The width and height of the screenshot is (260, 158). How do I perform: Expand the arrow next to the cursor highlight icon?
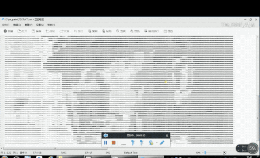pos(157,143)
